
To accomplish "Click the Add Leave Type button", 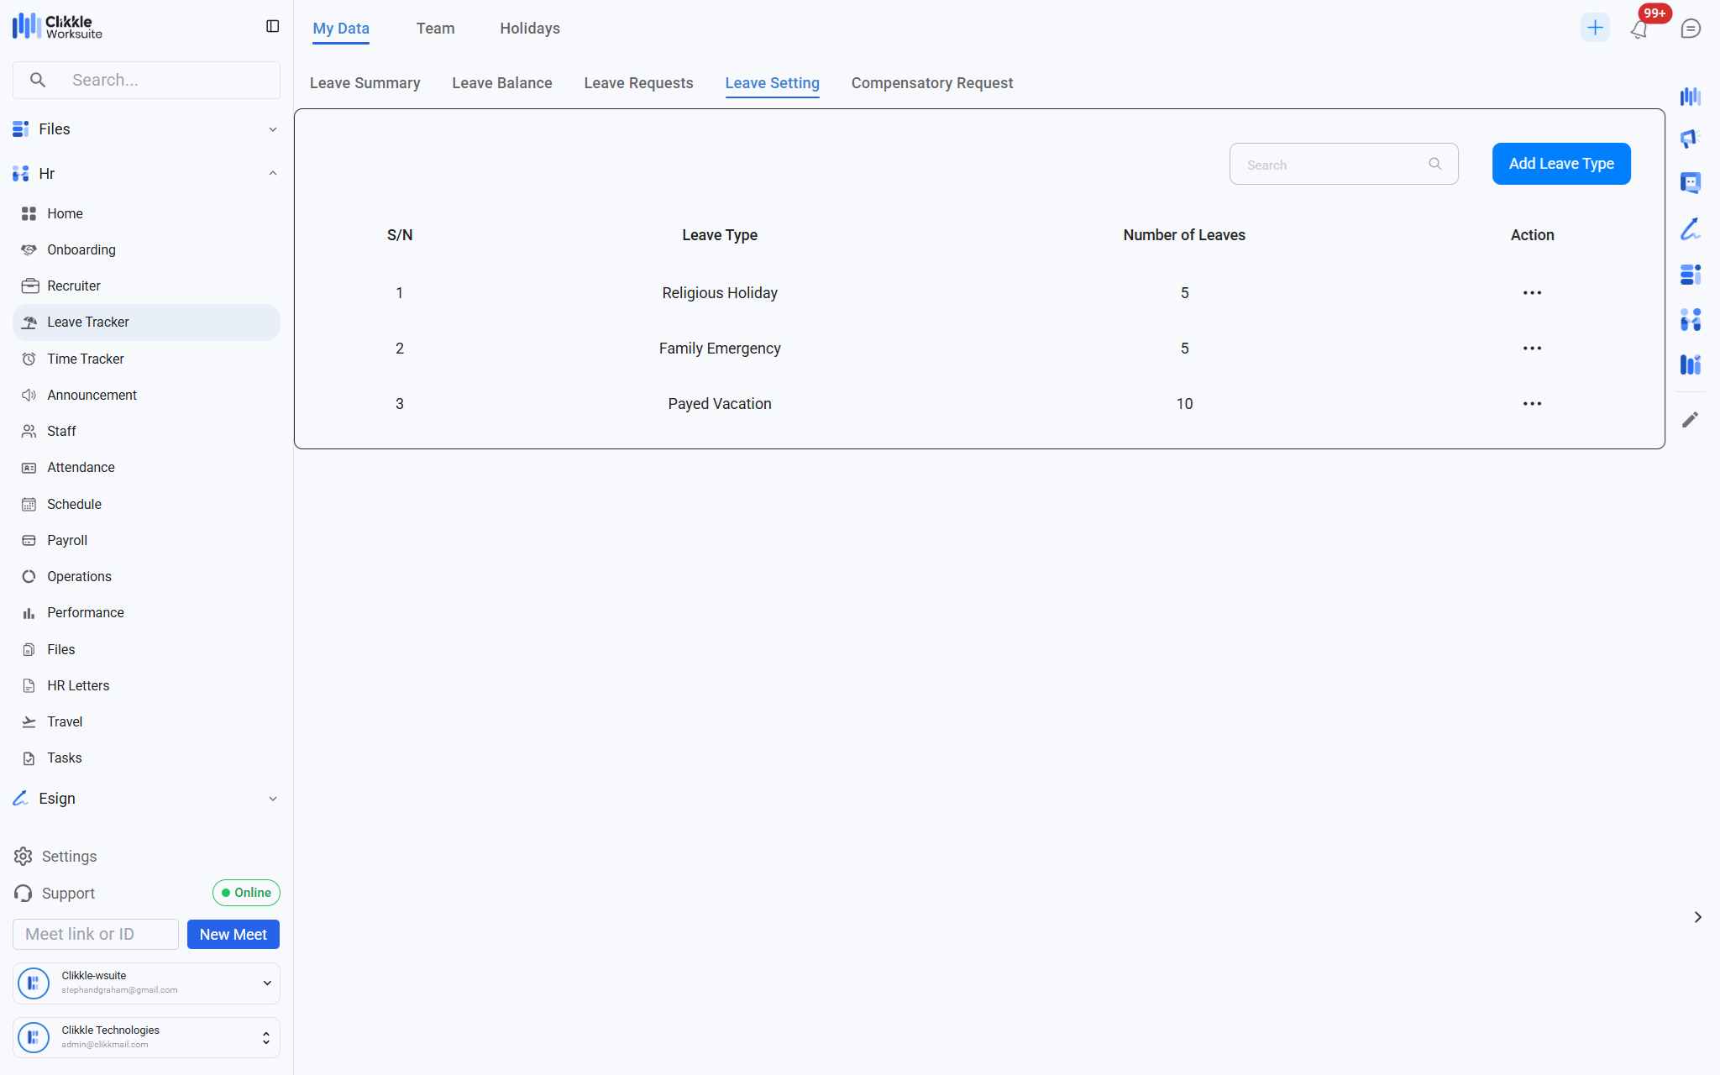I will (1560, 164).
